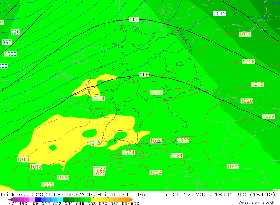
Task: Click legend value 582
Action: click(114, 203)
